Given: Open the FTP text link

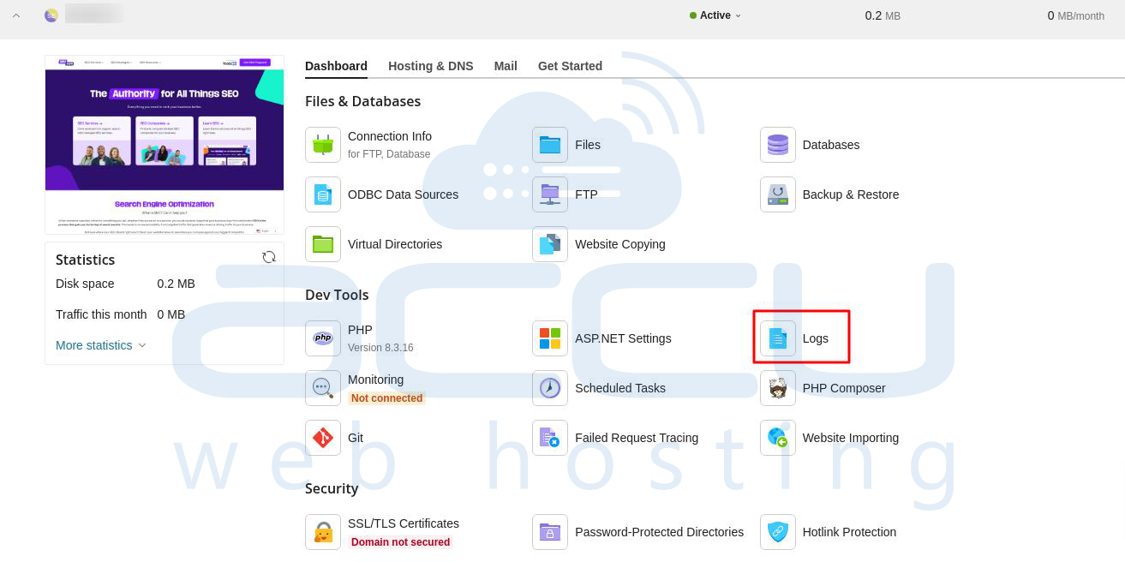Looking at the screenshot, I should coord(586,194).
